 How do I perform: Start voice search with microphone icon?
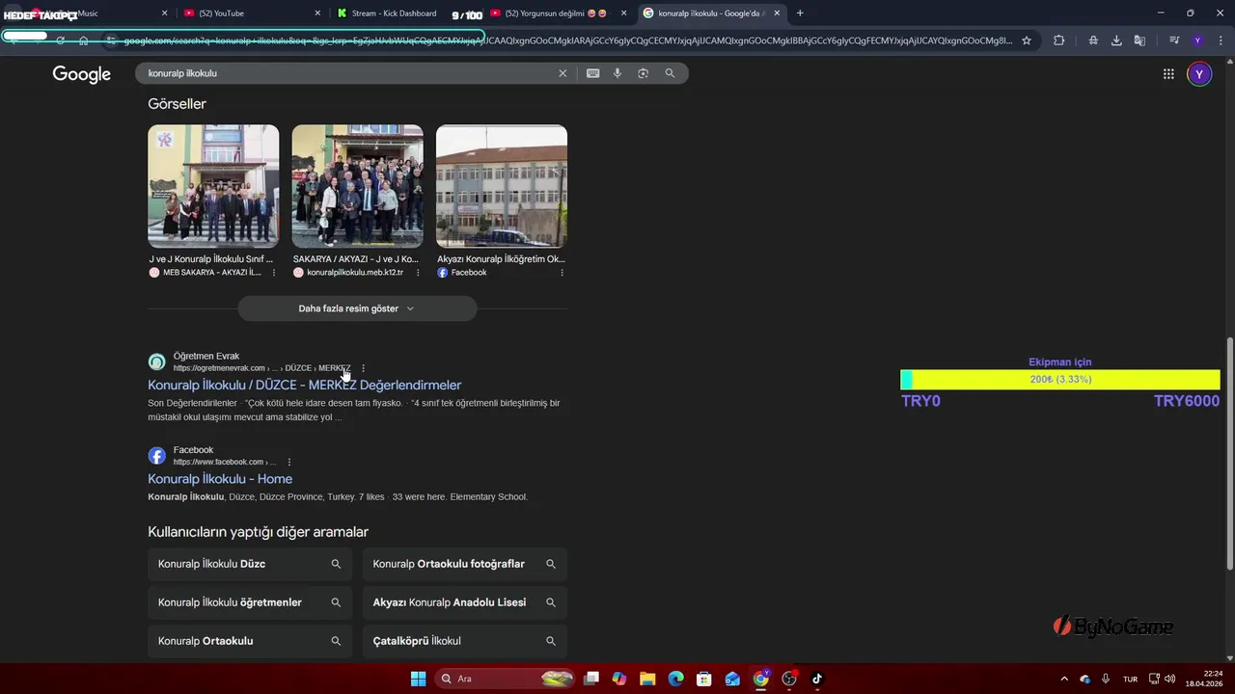[x=617, y=73]
